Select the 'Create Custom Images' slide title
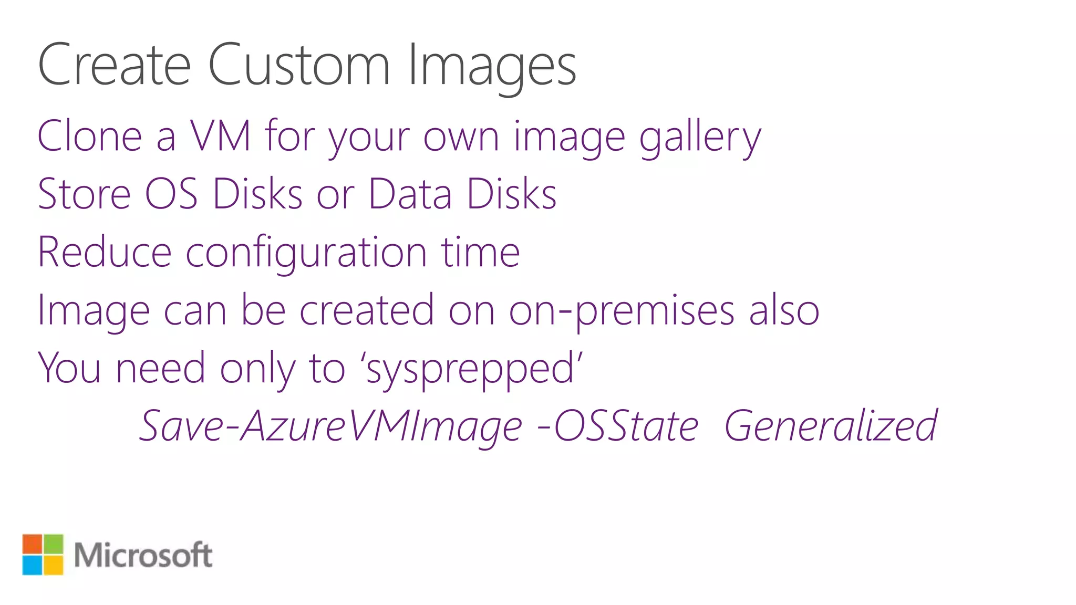Screen dimensions: 1076x605 307,65
